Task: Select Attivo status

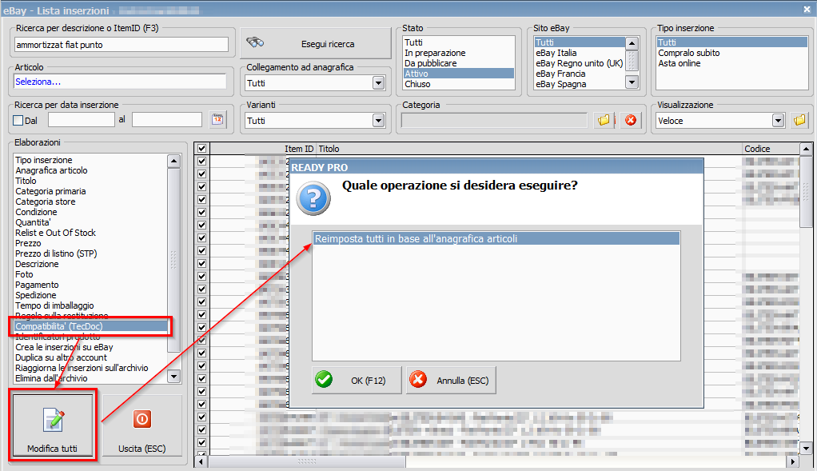Action: tap(459, 74)
